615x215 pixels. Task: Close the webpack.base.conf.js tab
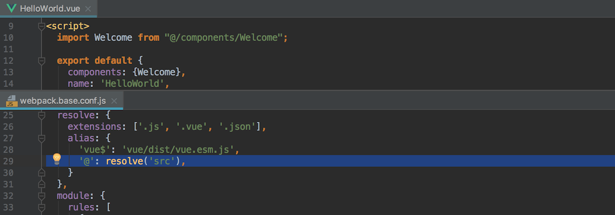[114, 101]
